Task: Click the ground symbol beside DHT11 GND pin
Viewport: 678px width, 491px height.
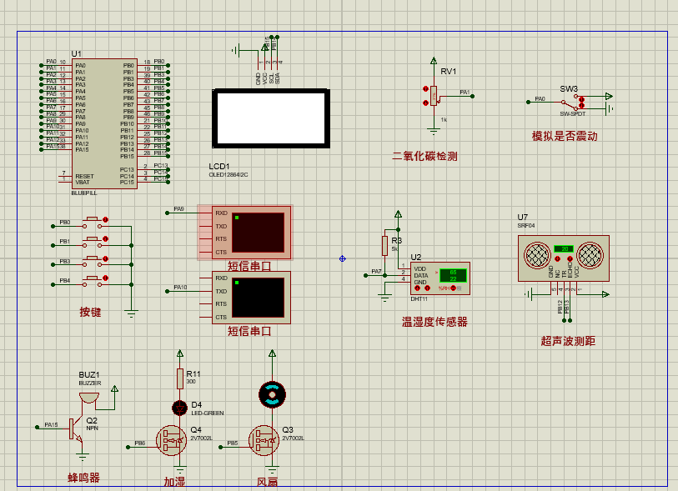Action: point(384,298)
